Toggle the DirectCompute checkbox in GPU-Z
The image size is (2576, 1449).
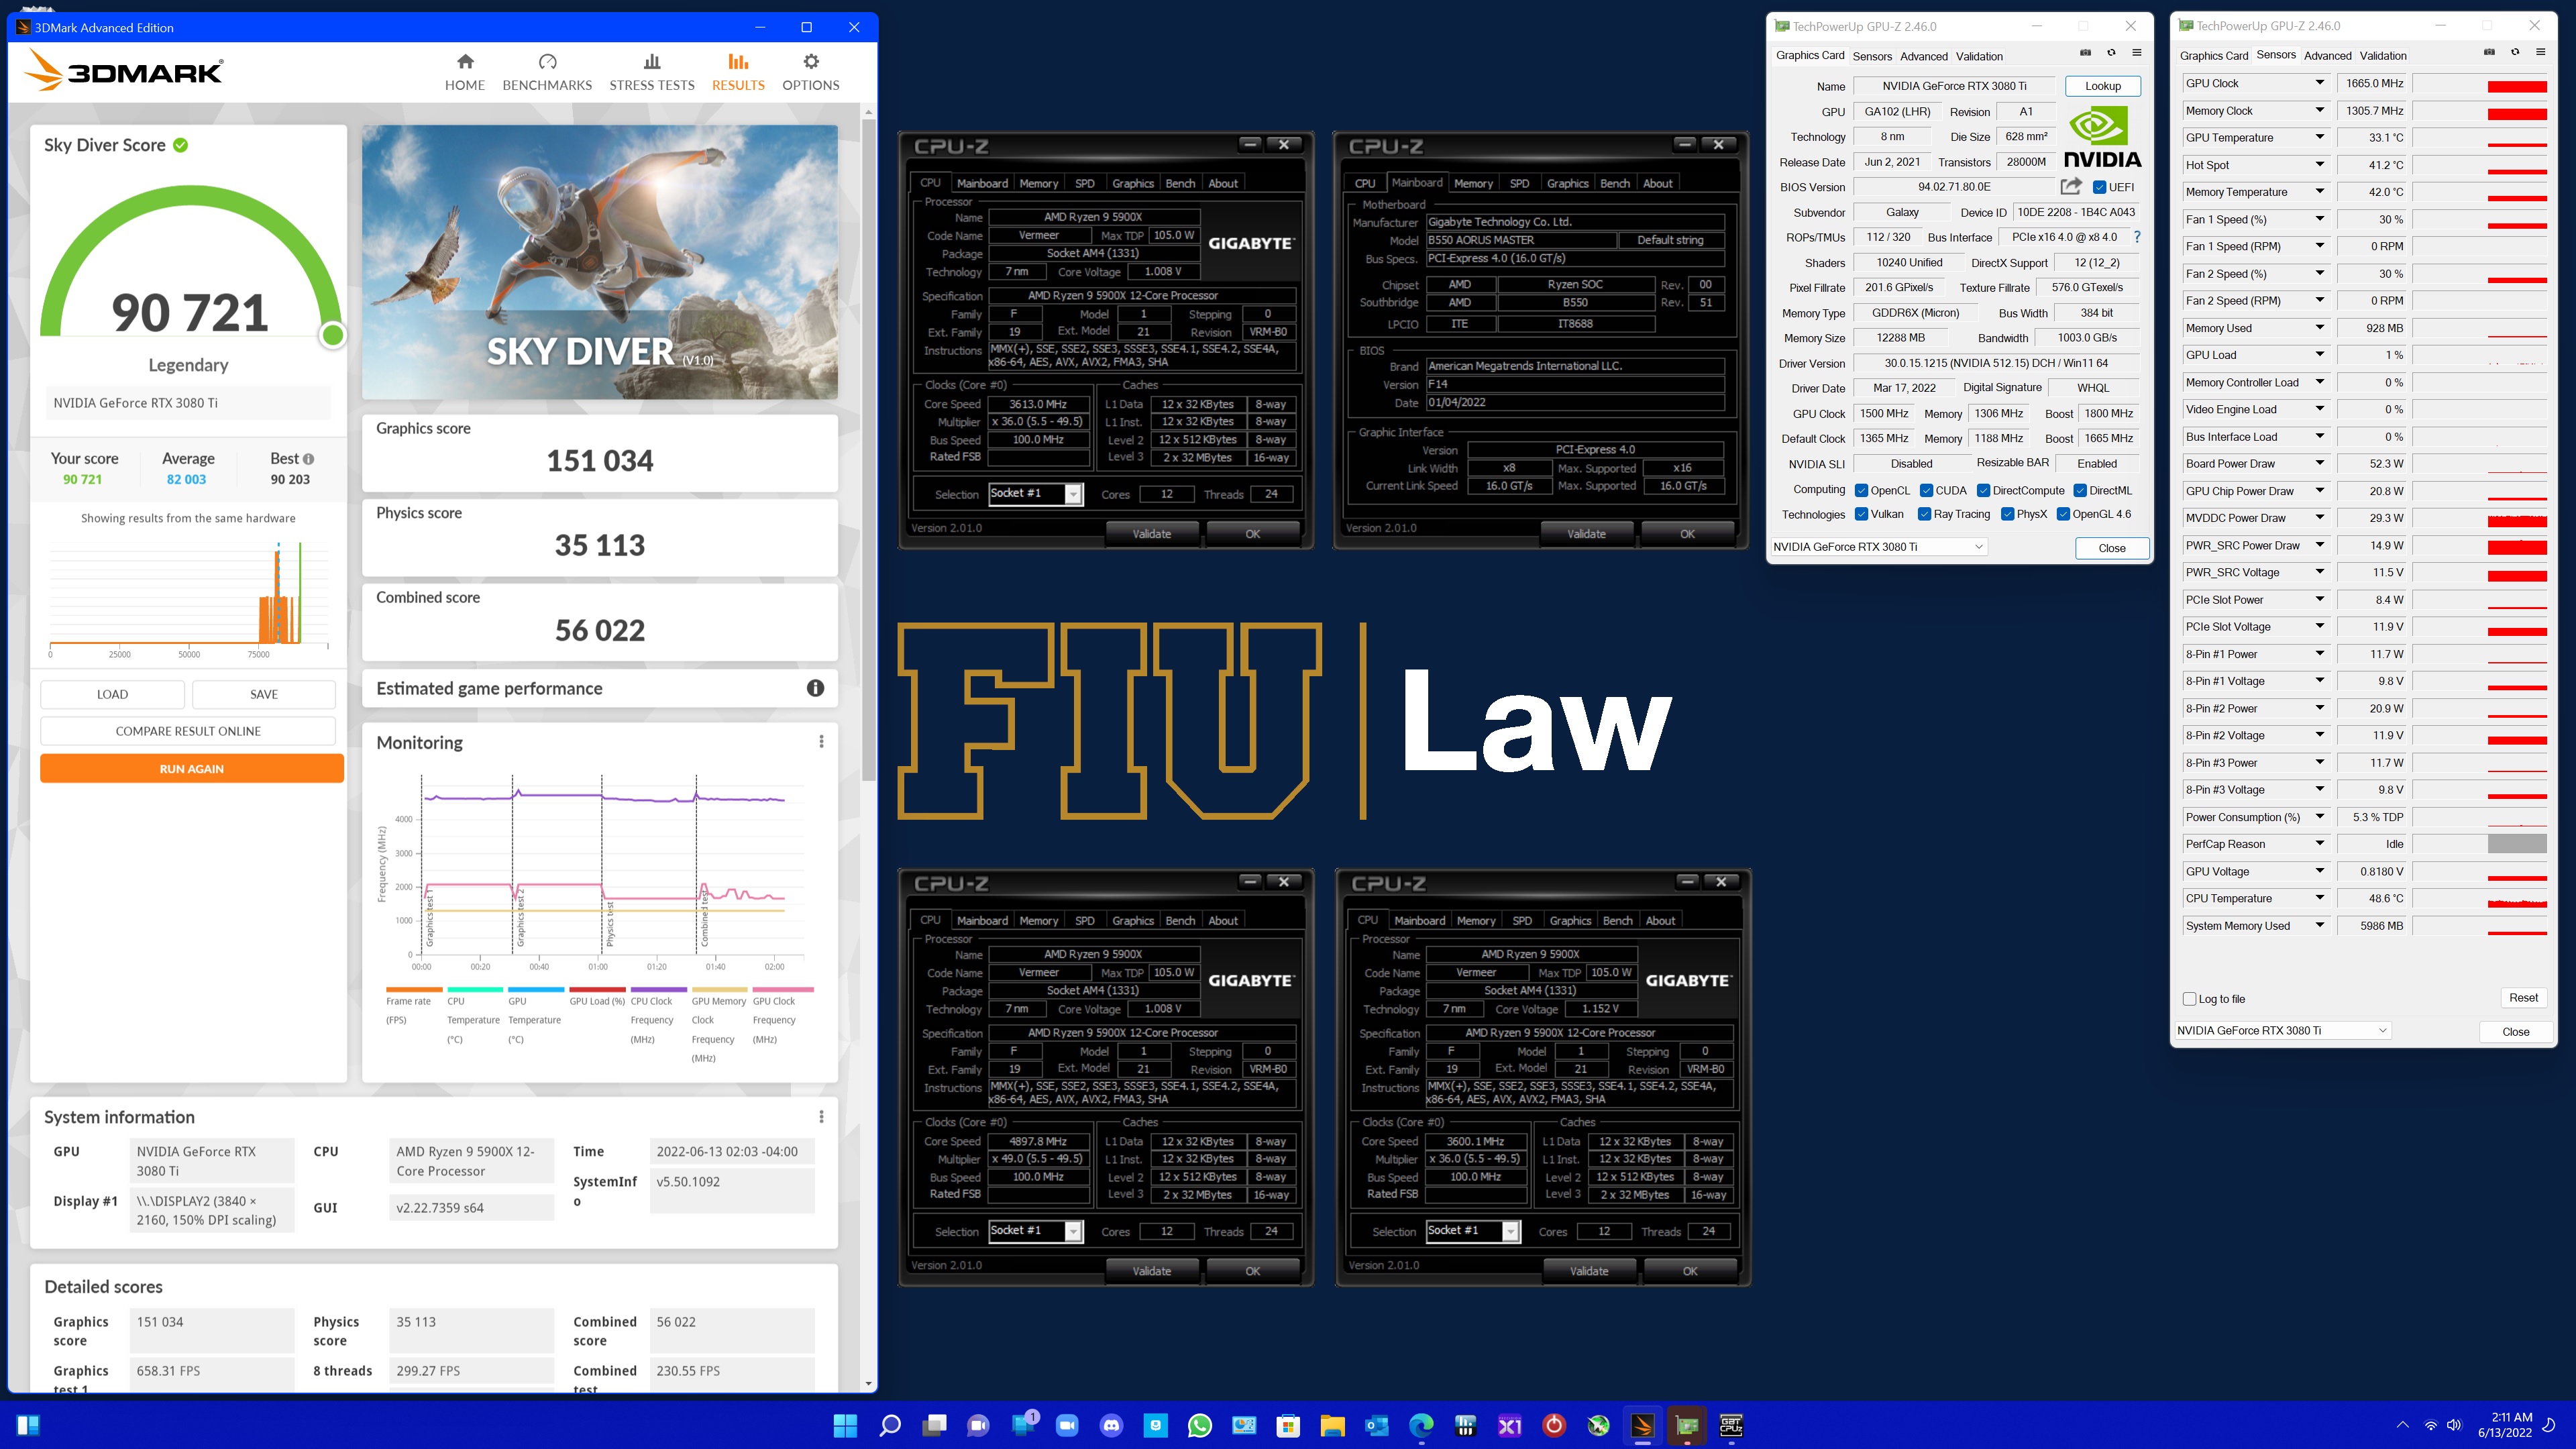[x=1983, y=491]
